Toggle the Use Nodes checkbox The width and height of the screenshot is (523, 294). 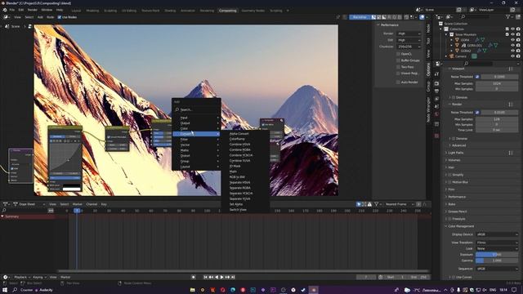[60, 17]
